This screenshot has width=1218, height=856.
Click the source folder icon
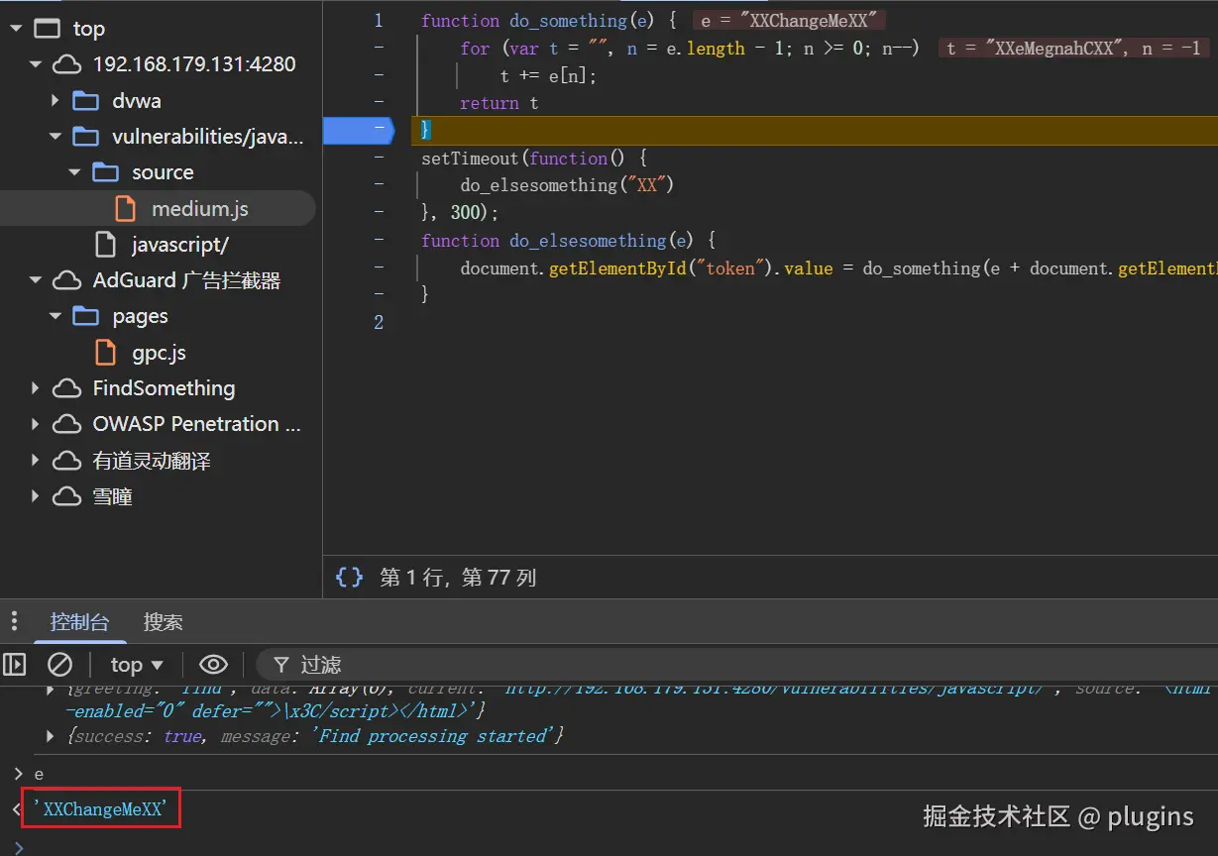pos(105,172)
